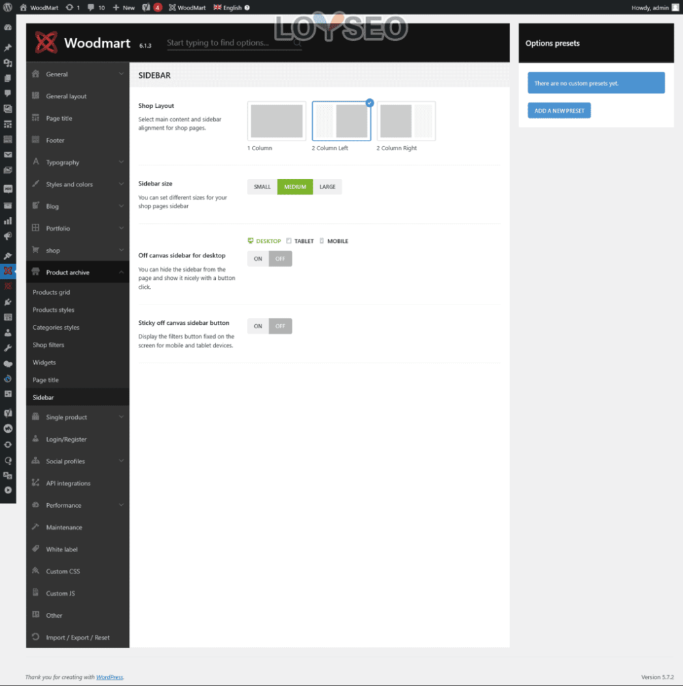683x686 pixels.
Task: Click the Yoast SEO icon with 4 badge
Action: coord(146,8)
